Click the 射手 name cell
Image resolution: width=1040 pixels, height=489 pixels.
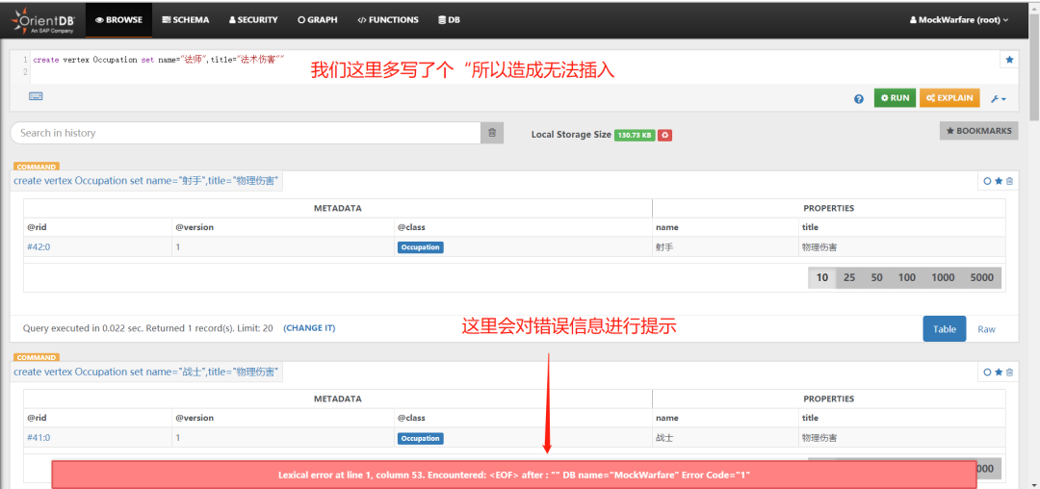(x=726, y=247)
